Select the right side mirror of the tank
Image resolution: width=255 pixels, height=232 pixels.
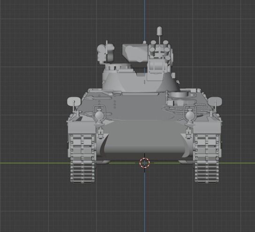pos(215,101)
